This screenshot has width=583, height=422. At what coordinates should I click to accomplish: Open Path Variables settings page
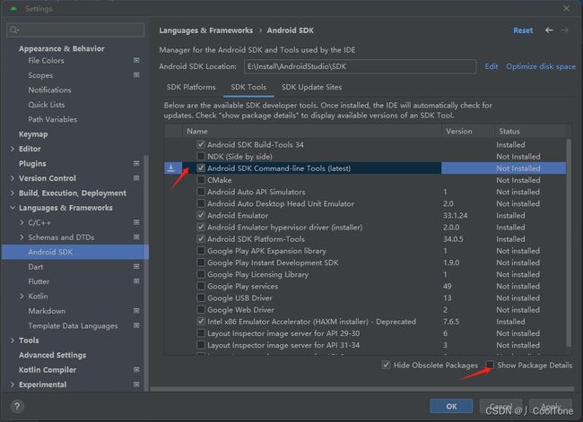pyautogui.click(x=52, y=119)
